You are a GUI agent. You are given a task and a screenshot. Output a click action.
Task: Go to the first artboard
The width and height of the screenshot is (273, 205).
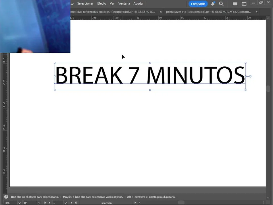45,203
